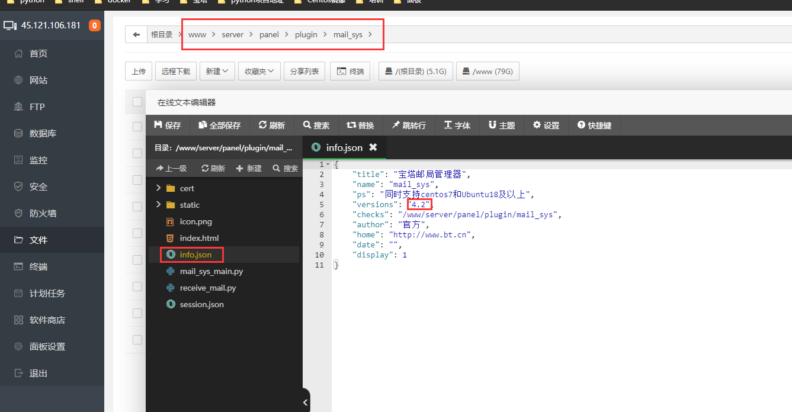This screenshot has height=412, width=792.
Task: Save the file with the 保存 icon
Action: pyautogui.click(x=167, y=125)
